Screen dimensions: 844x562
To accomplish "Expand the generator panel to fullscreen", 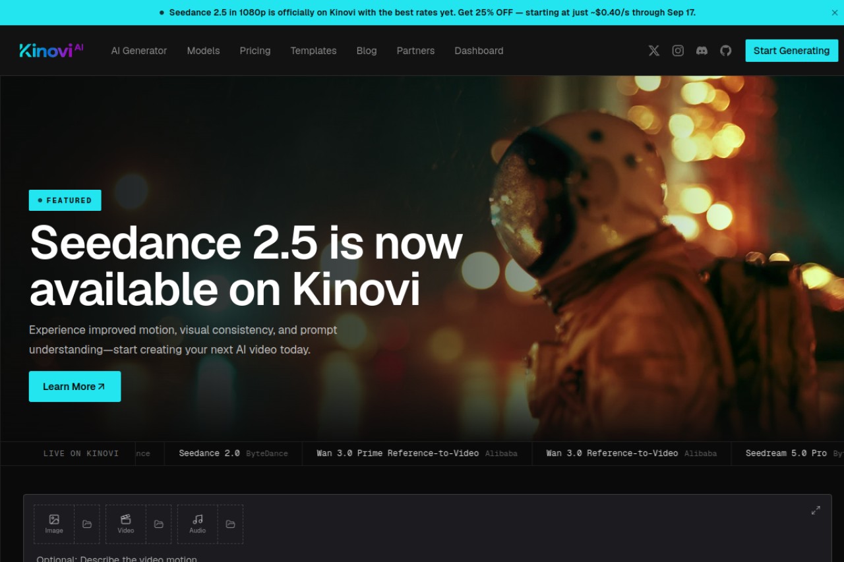I will pyautogui.click(x=816, y=511).
